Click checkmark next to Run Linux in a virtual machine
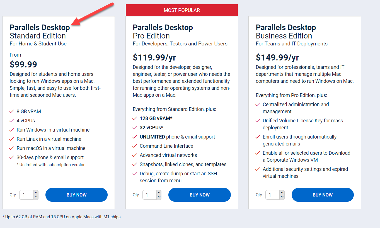 point(11,139)
